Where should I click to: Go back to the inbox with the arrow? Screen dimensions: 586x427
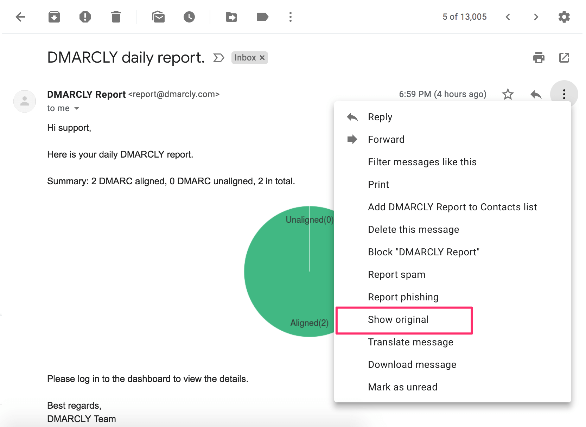[21, 17]
